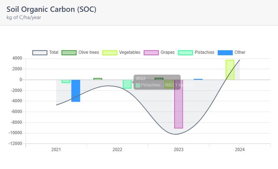Click the 'Soil Organic Carbon (SOC)' heading
Image resolution: width=278 pixels, height=169 pixels.
(51, 9)
